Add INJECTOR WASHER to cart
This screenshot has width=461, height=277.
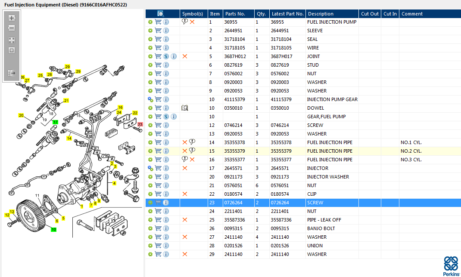point(158,177)
